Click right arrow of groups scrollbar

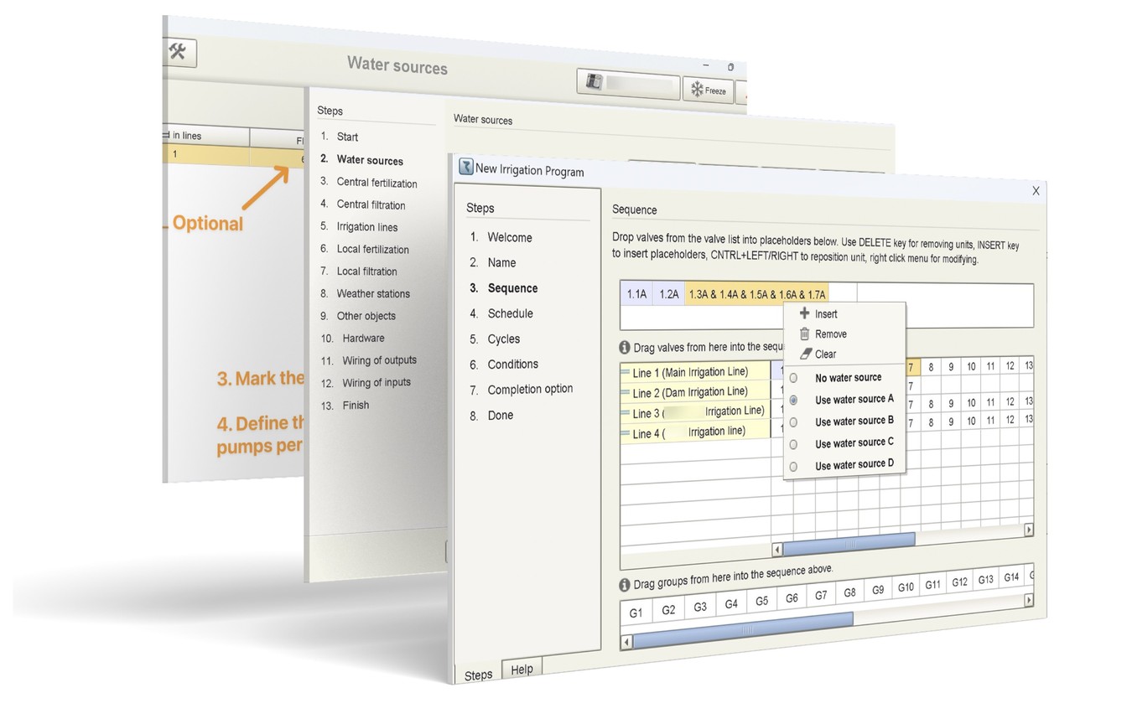tap(1028, 600)
